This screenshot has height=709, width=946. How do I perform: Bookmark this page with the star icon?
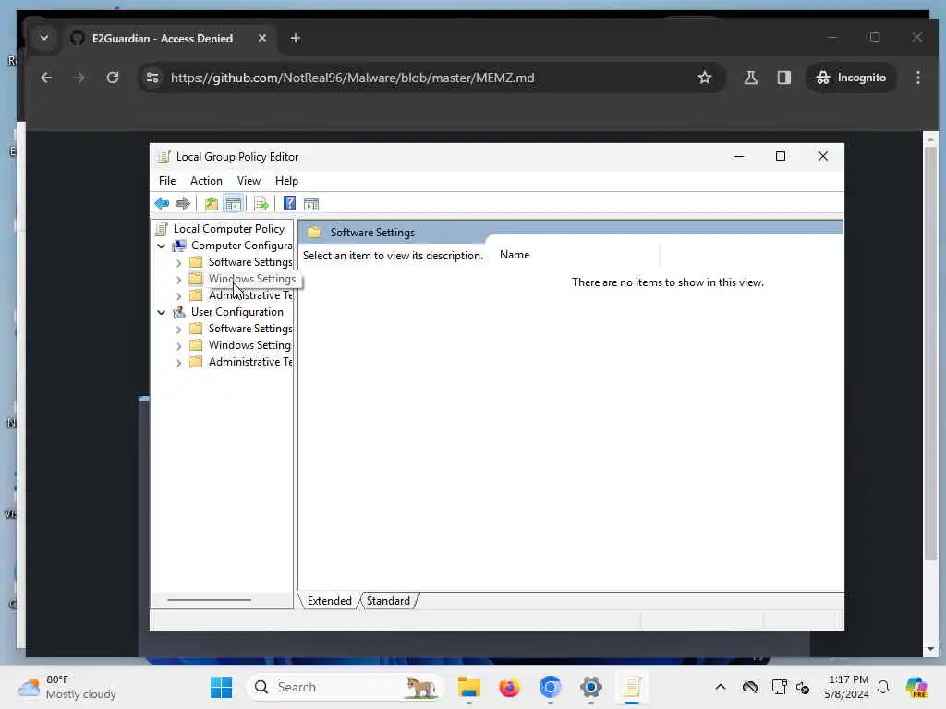click(704, 78)
